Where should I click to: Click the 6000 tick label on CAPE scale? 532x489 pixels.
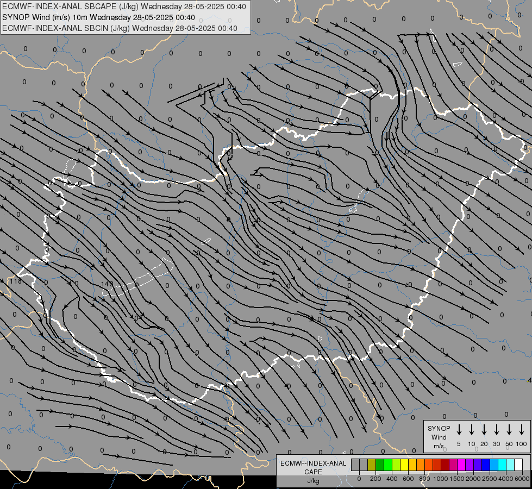pos(522,479)
